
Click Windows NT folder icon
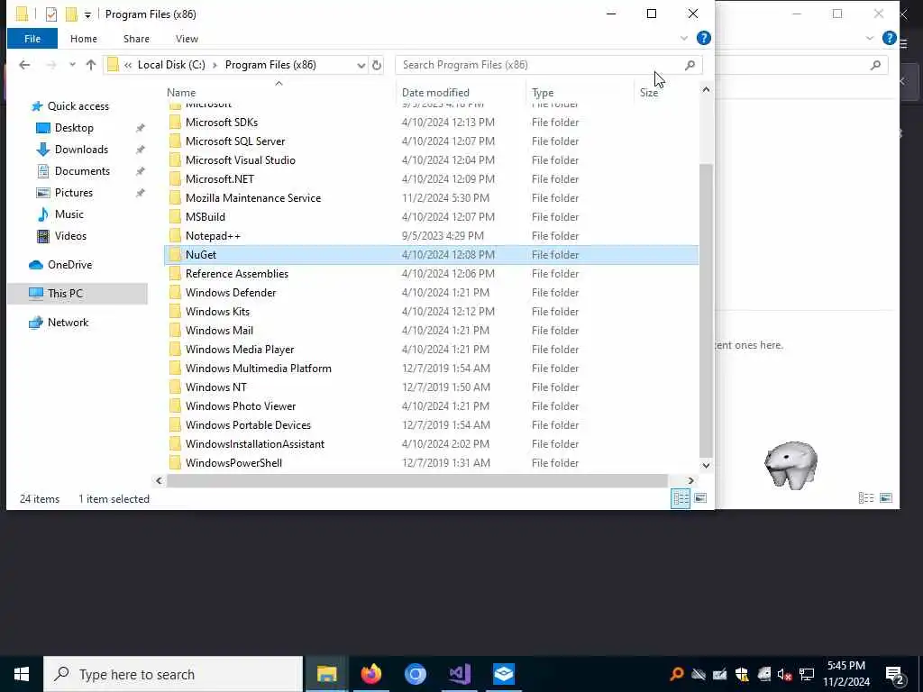click(175, 387)
